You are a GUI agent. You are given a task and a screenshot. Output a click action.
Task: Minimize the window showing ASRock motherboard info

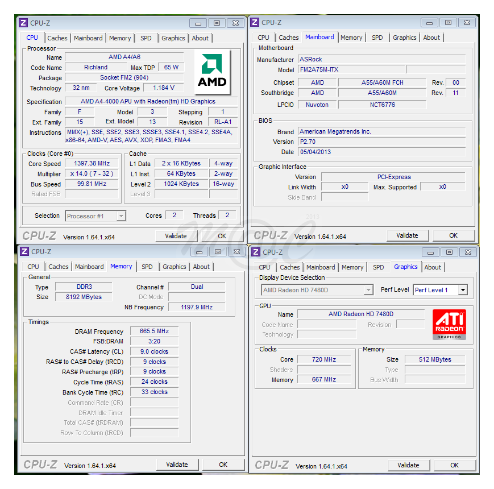tap(429, 23)
